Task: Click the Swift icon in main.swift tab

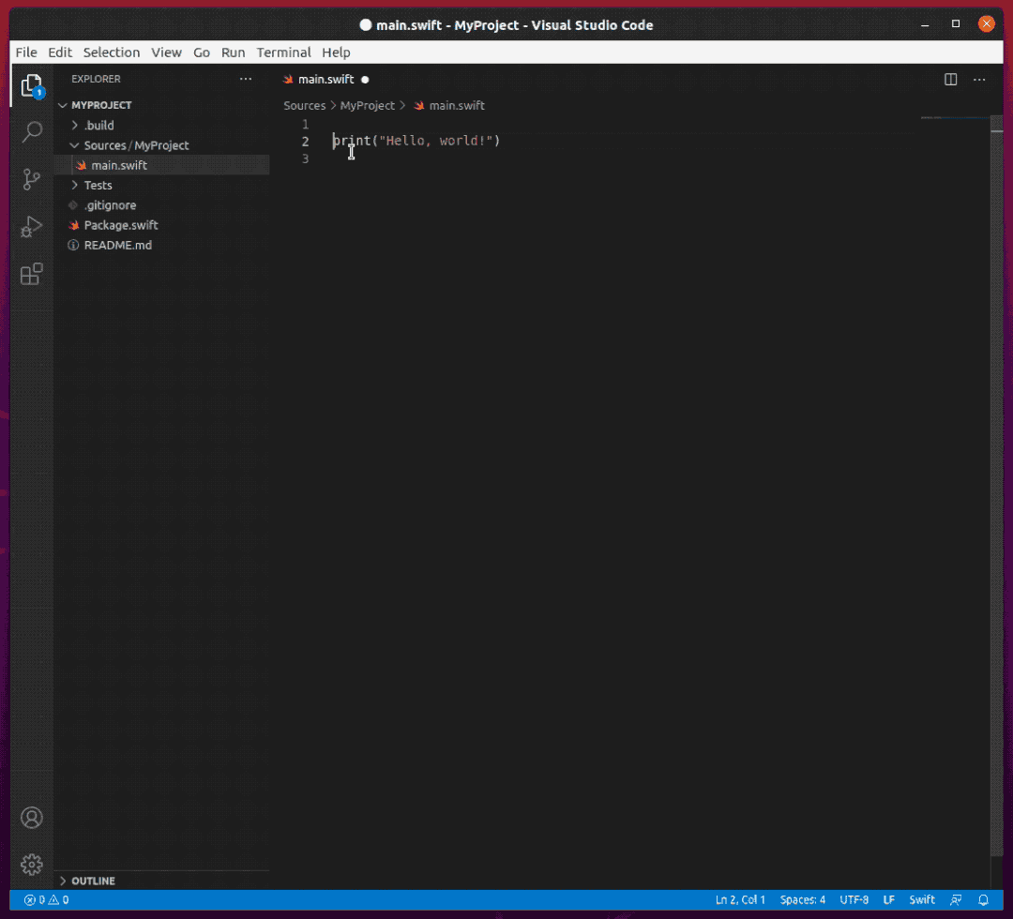Action: [x=288, y=80]
